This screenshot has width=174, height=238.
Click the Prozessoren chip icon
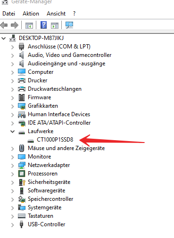pyautogui.click(x=22, y=174)
